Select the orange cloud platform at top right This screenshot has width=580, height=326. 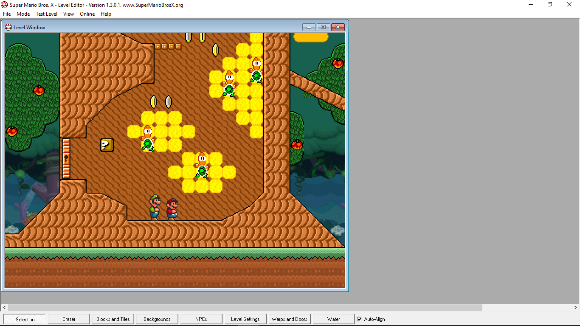coord(311,37)
